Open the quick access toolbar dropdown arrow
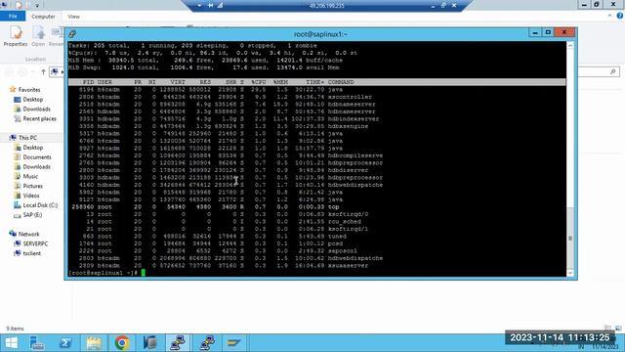Screen dimensions: 625x352 tap(37, 5)
